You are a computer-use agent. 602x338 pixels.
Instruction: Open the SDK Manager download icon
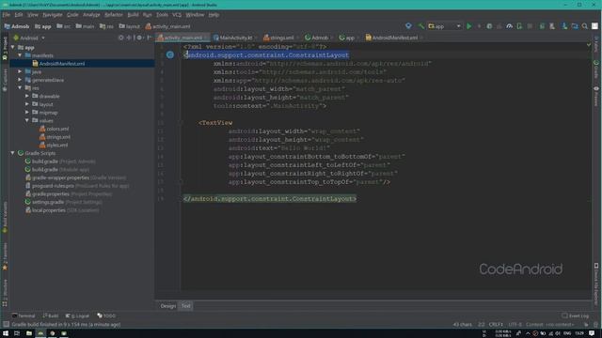(x=564, y=26)
